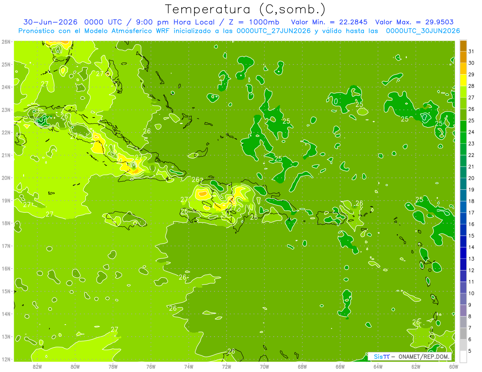This screenshot has width=482, height=372.
Task: Click the "19N" latitude axis label
Action: tap(6, 201)
